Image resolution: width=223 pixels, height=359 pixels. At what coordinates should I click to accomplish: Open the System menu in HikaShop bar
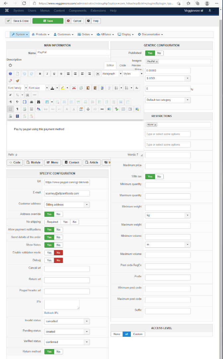point(20,34)
